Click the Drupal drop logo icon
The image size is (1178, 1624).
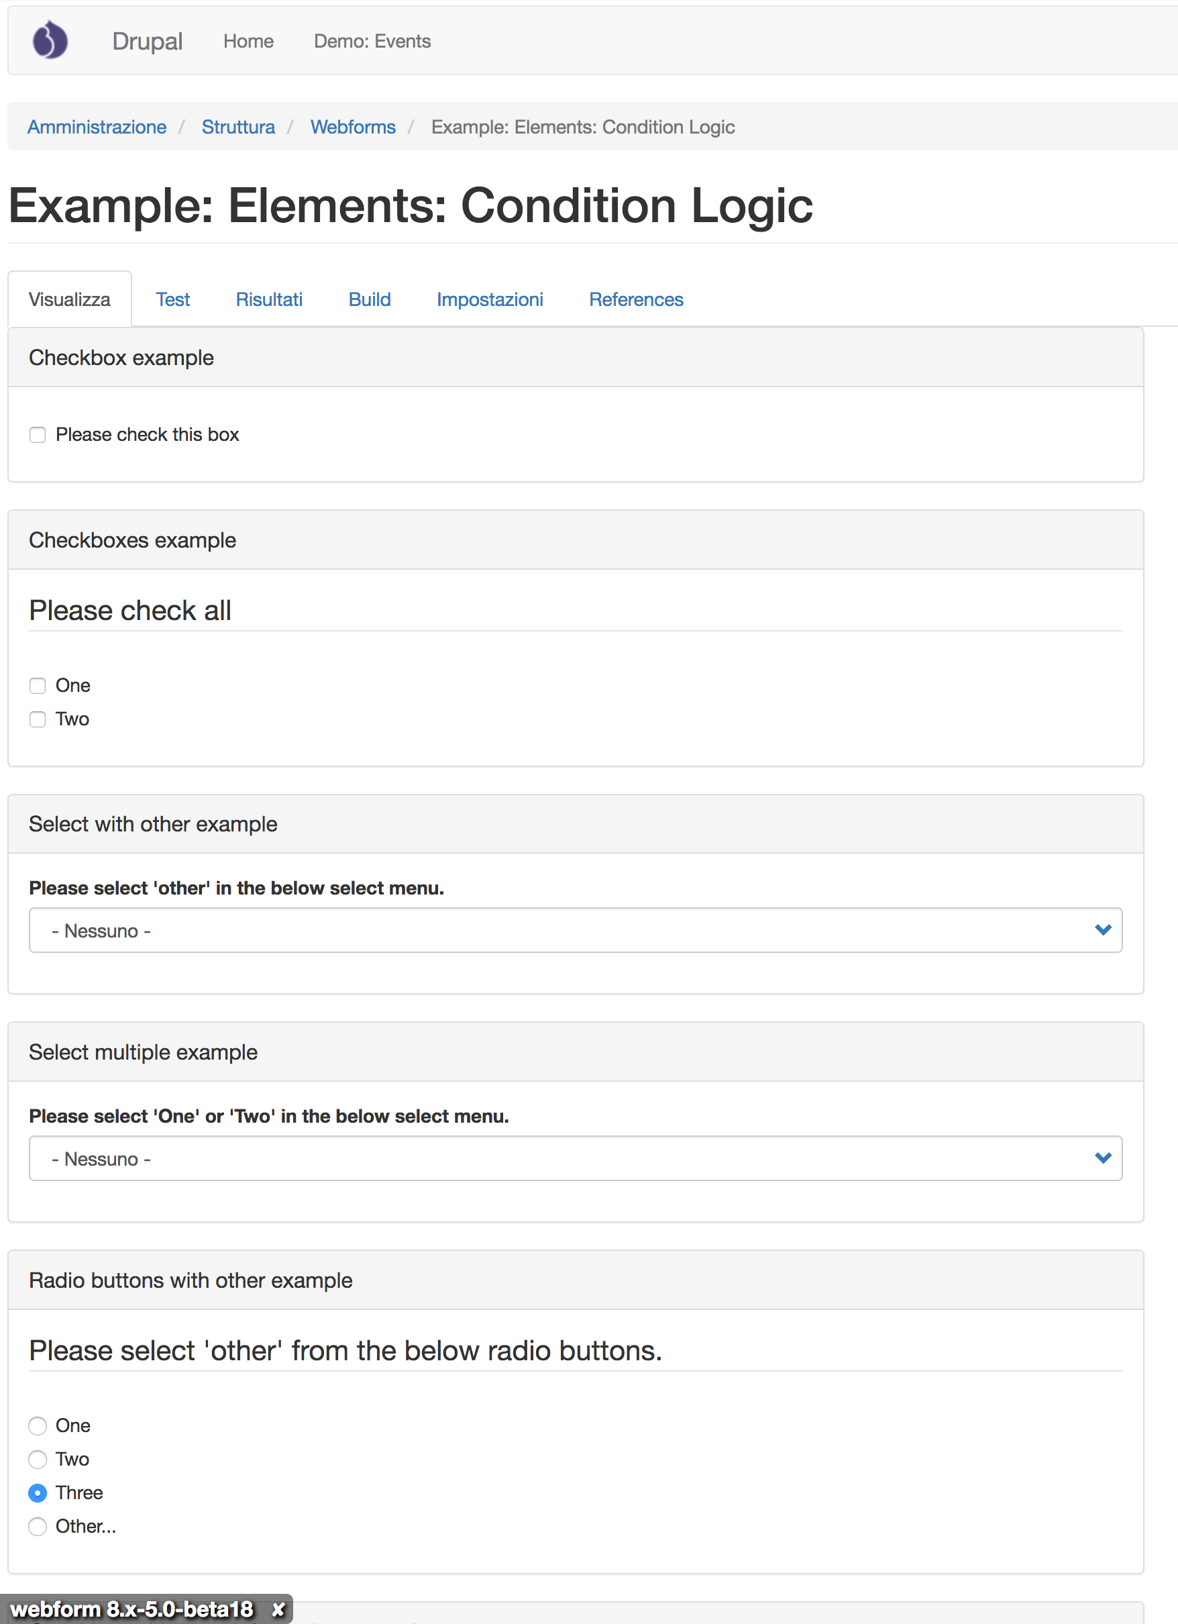[x=50, y=40]
